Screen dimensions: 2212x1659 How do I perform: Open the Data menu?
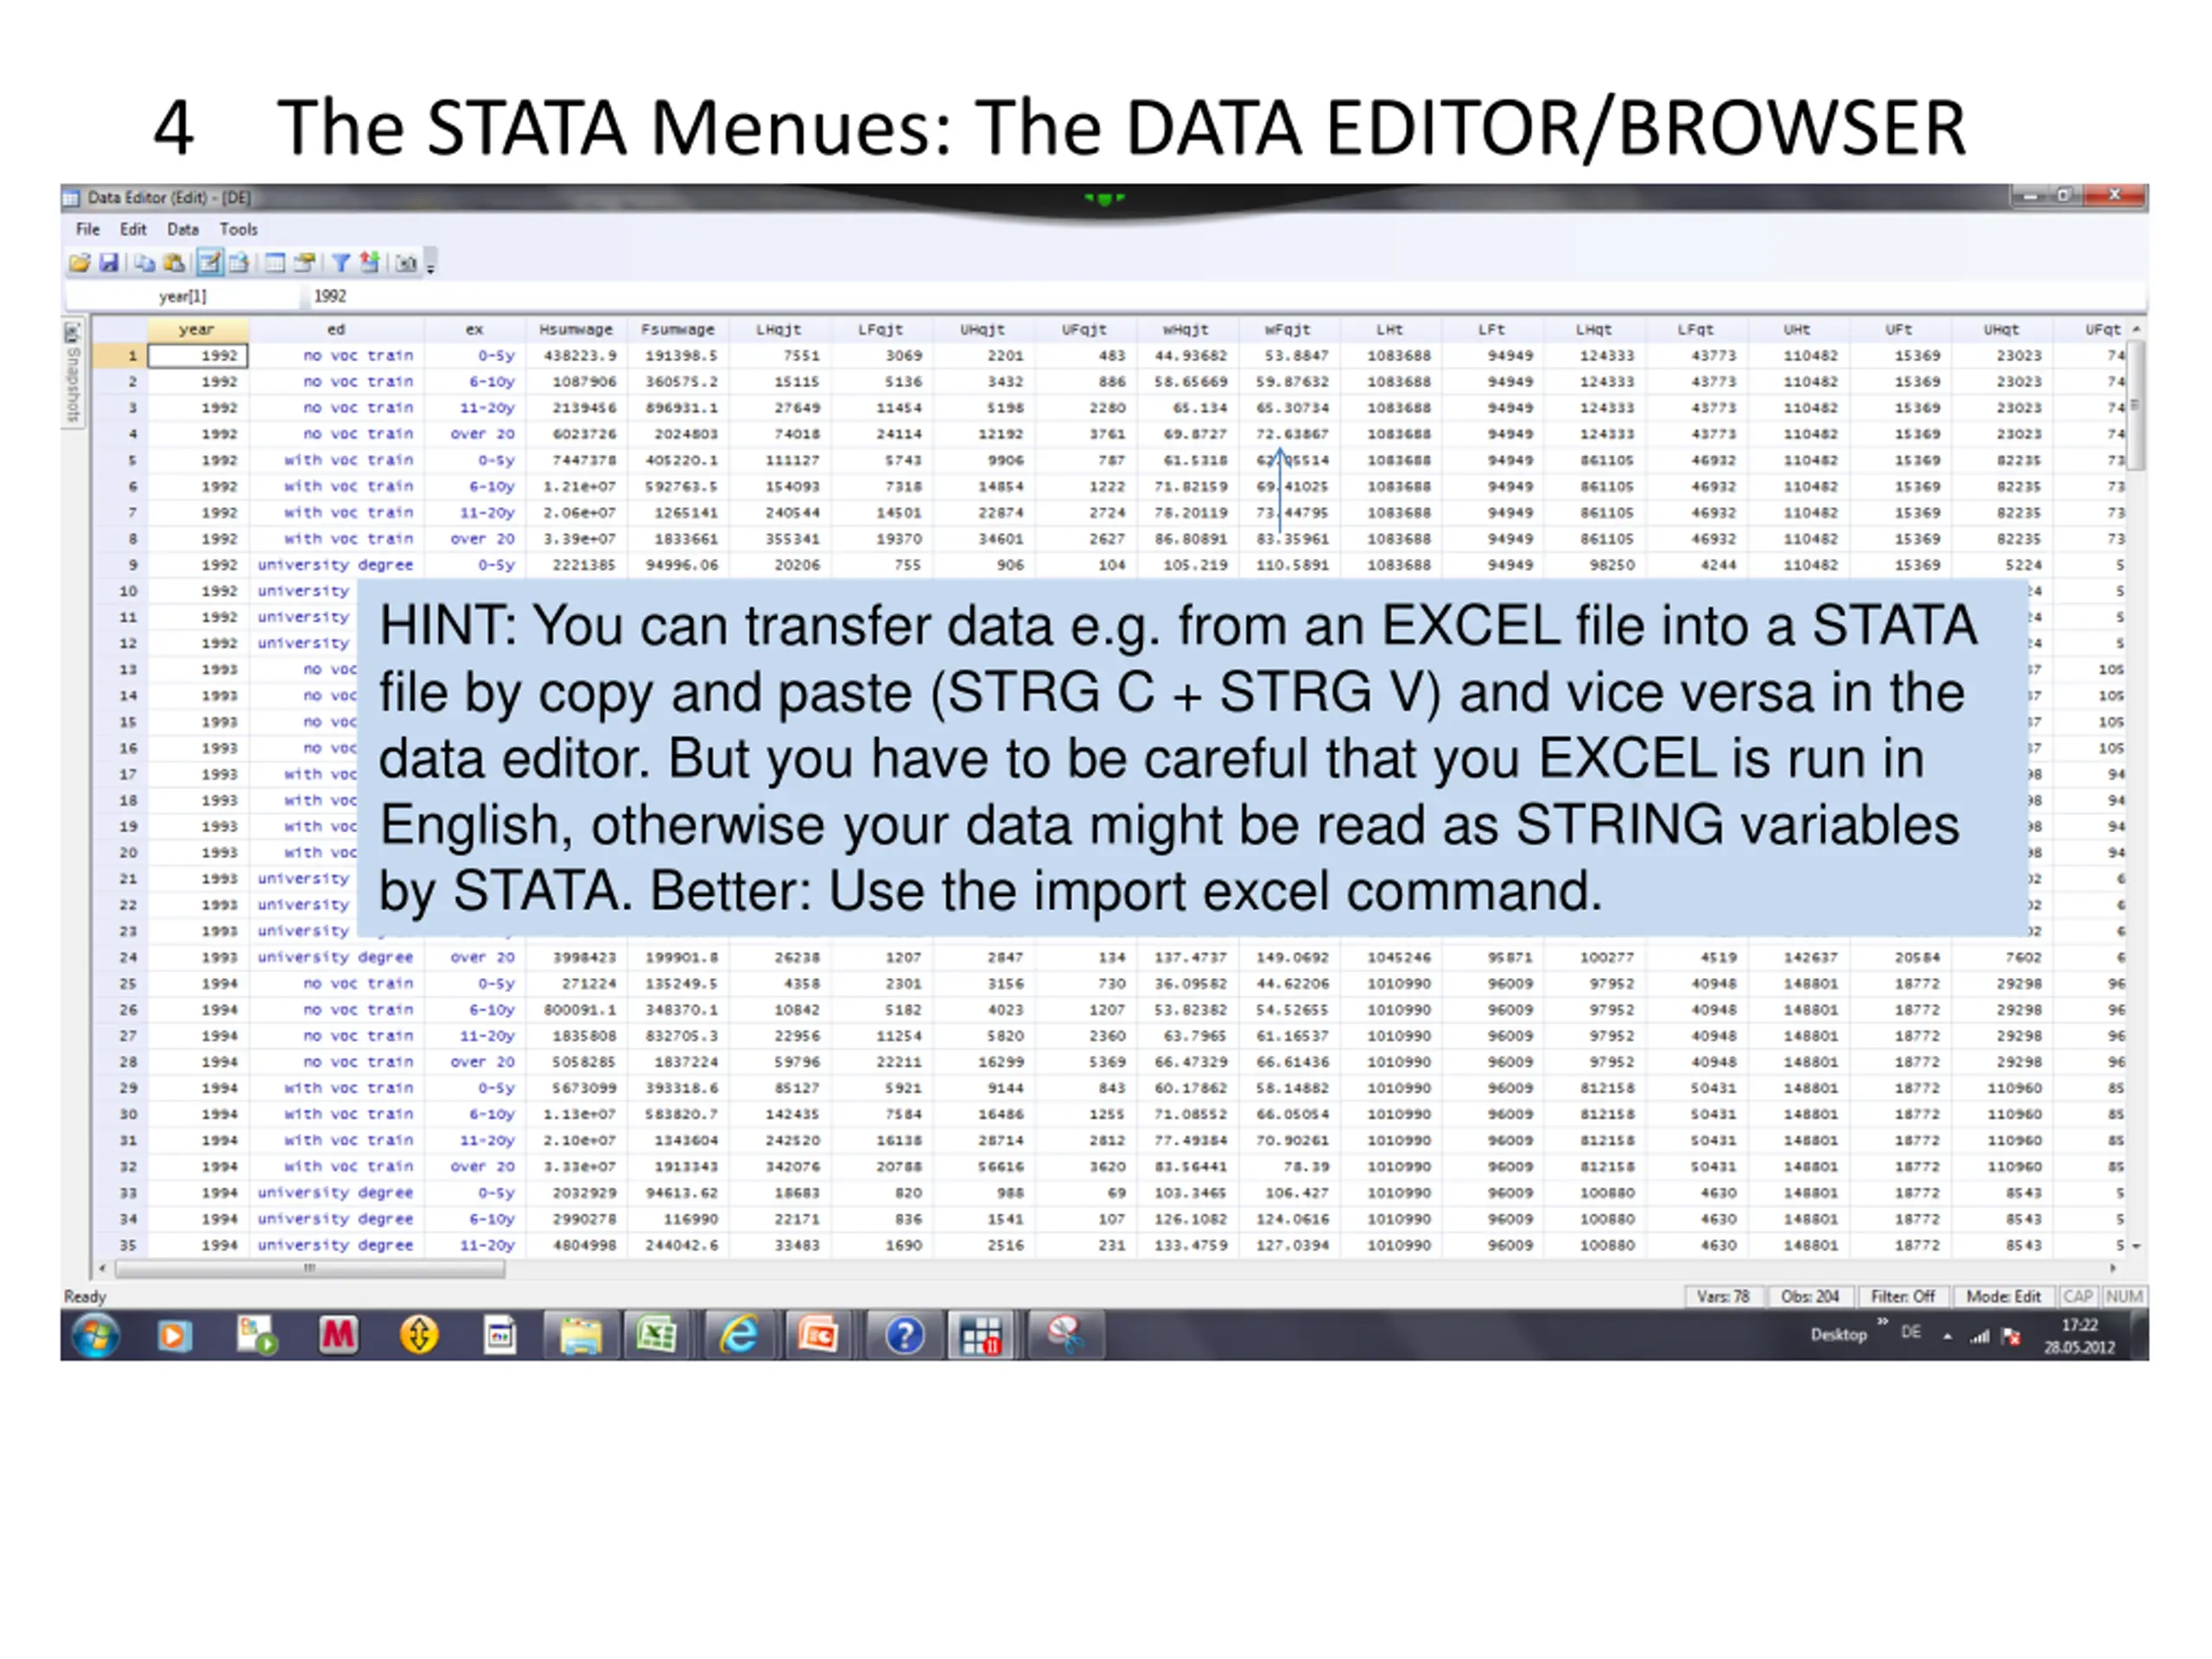tap(182, 229)
